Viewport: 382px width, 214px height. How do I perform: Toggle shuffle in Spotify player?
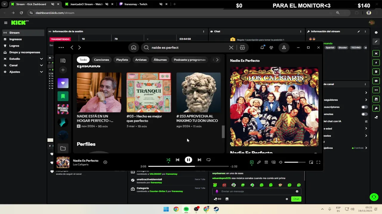click(168, 160)
